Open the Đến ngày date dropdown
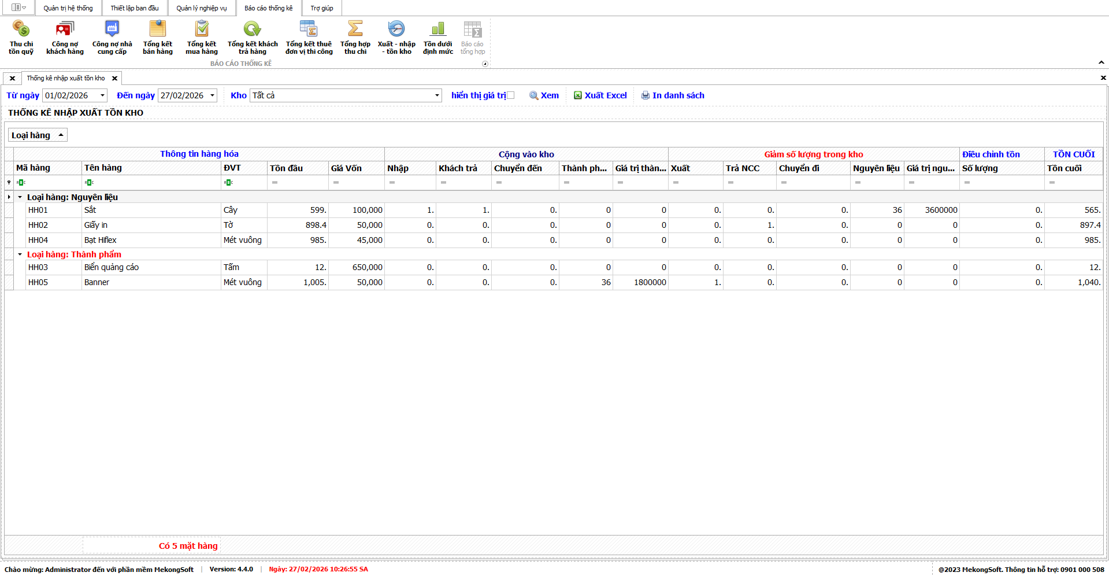The width and height of the screenshot is (1109, 576). click(x=212, y=95)
